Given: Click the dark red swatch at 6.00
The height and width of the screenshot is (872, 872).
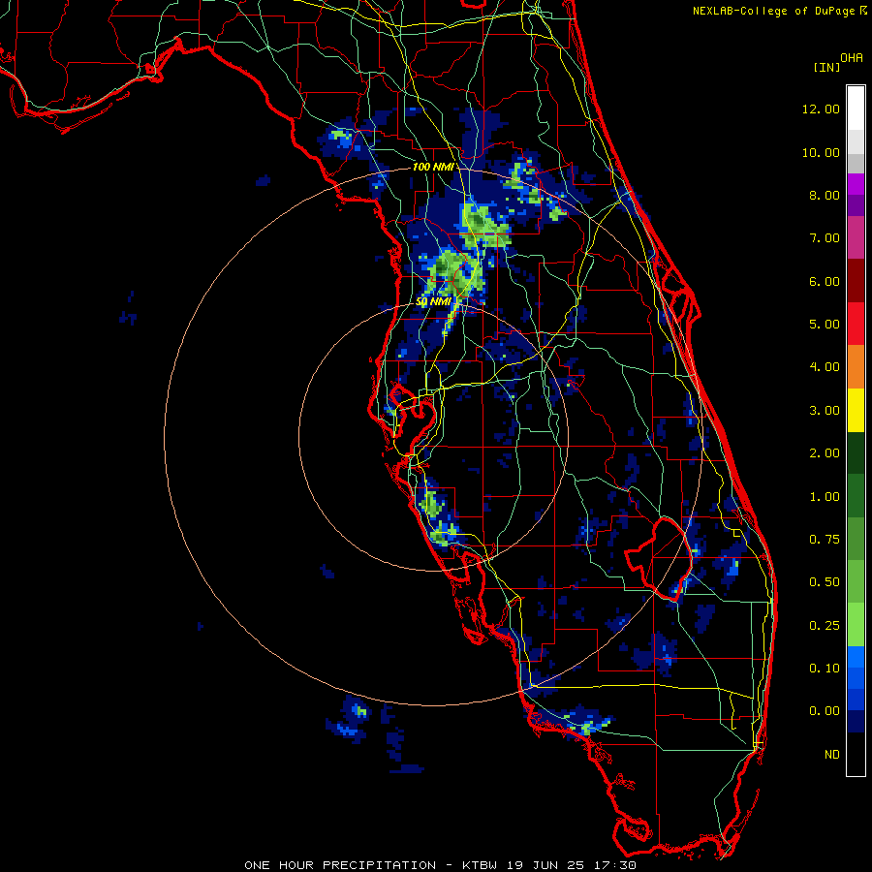Looking at the screenshot, I should pyautogui.click(x=856, y=281).
